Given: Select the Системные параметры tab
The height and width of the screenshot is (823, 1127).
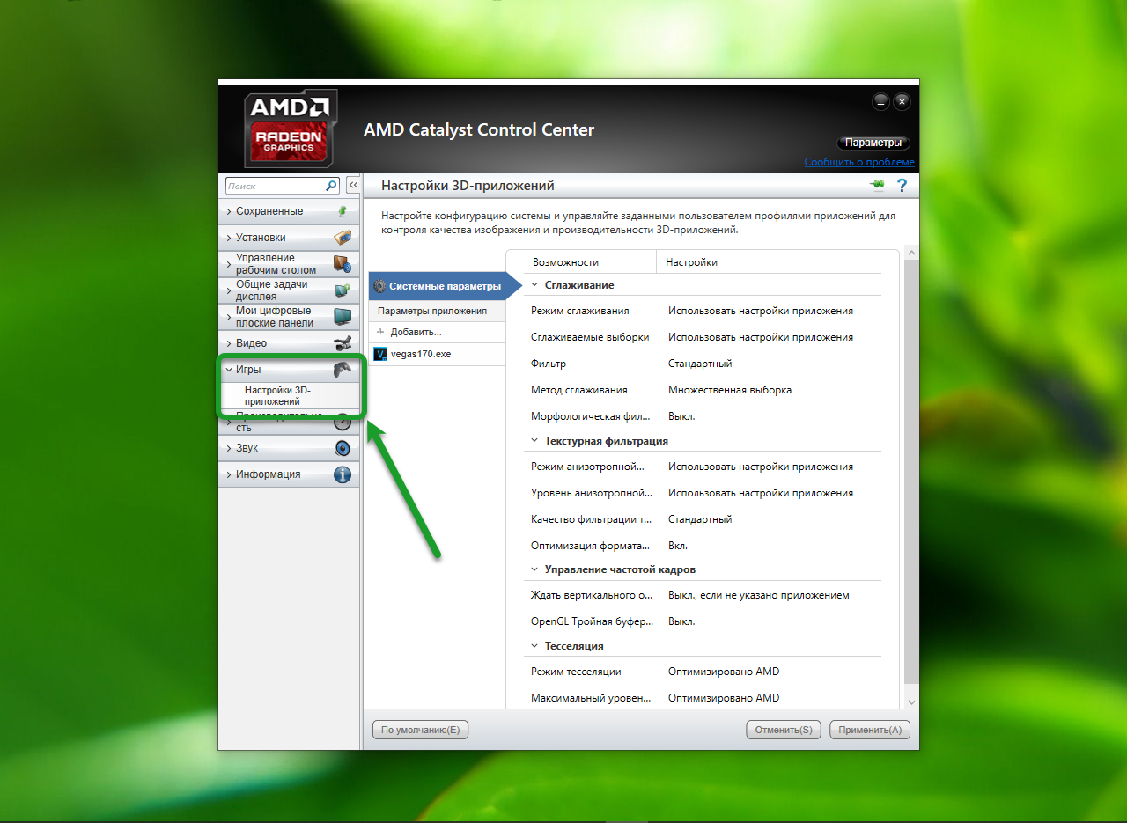Looking at the screenshot, I should tap(445, 286).
